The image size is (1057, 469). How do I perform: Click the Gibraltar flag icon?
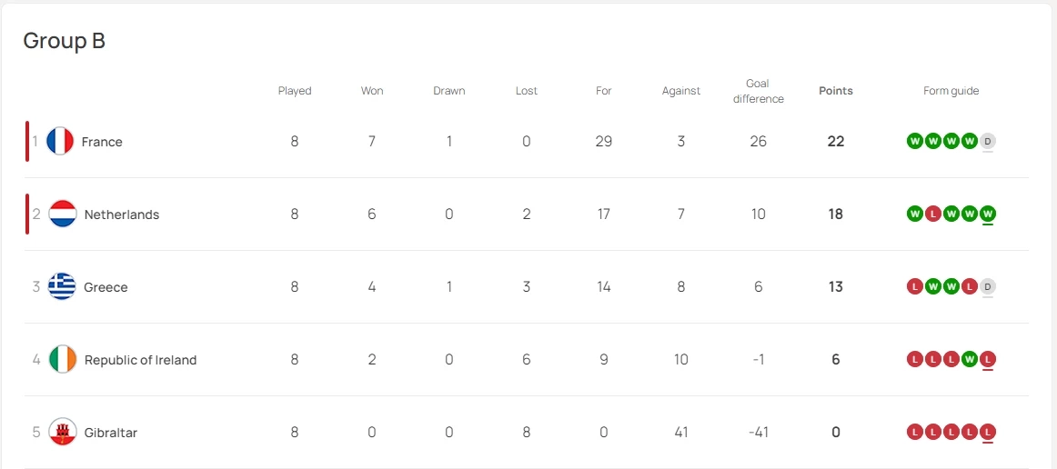(x=63, y=432)
